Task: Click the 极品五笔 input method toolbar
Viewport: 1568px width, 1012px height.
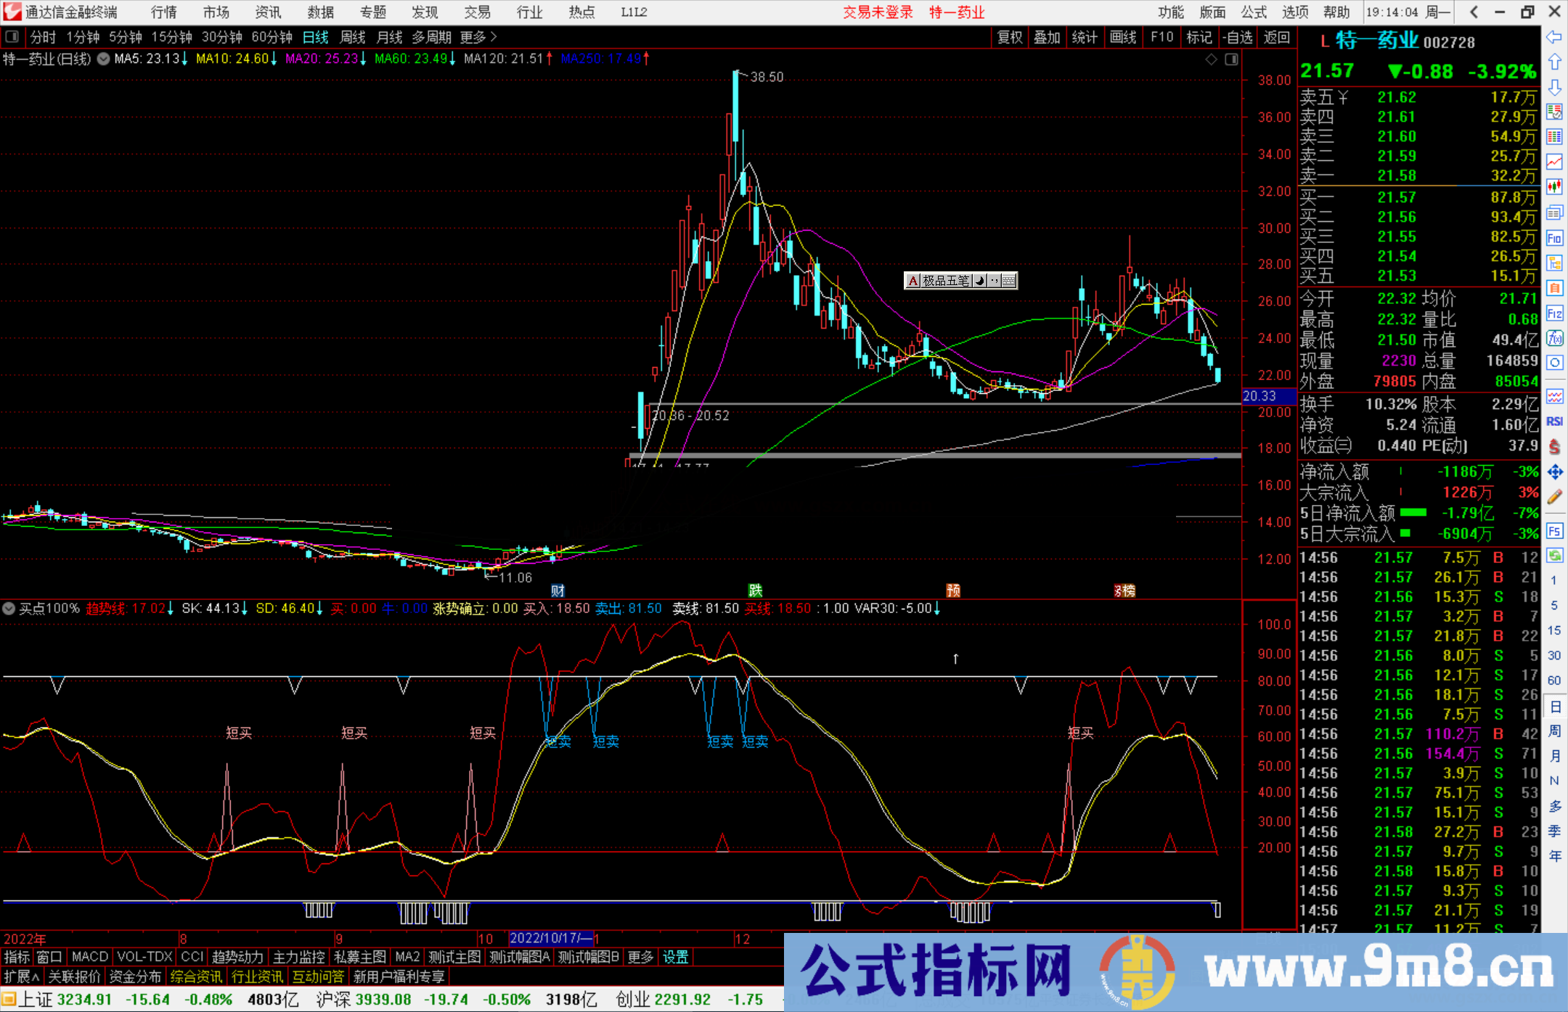Action: click(x=960, y=281)
